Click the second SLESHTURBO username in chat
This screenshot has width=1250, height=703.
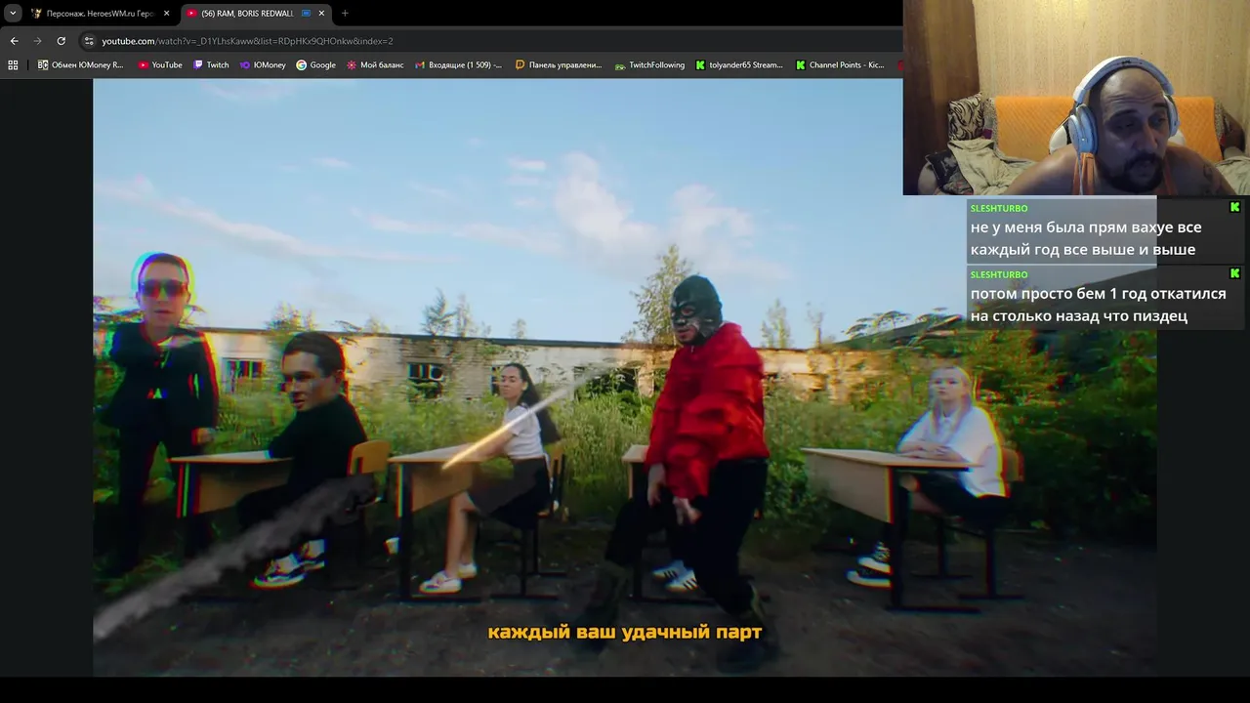pos(998,274)
